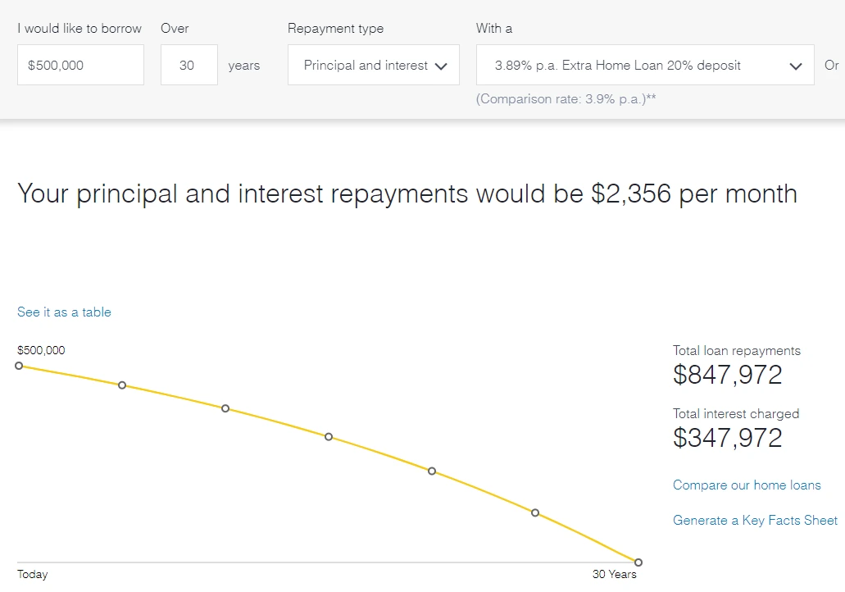Click the borrow amount field showing $500,000

point(80,66)
